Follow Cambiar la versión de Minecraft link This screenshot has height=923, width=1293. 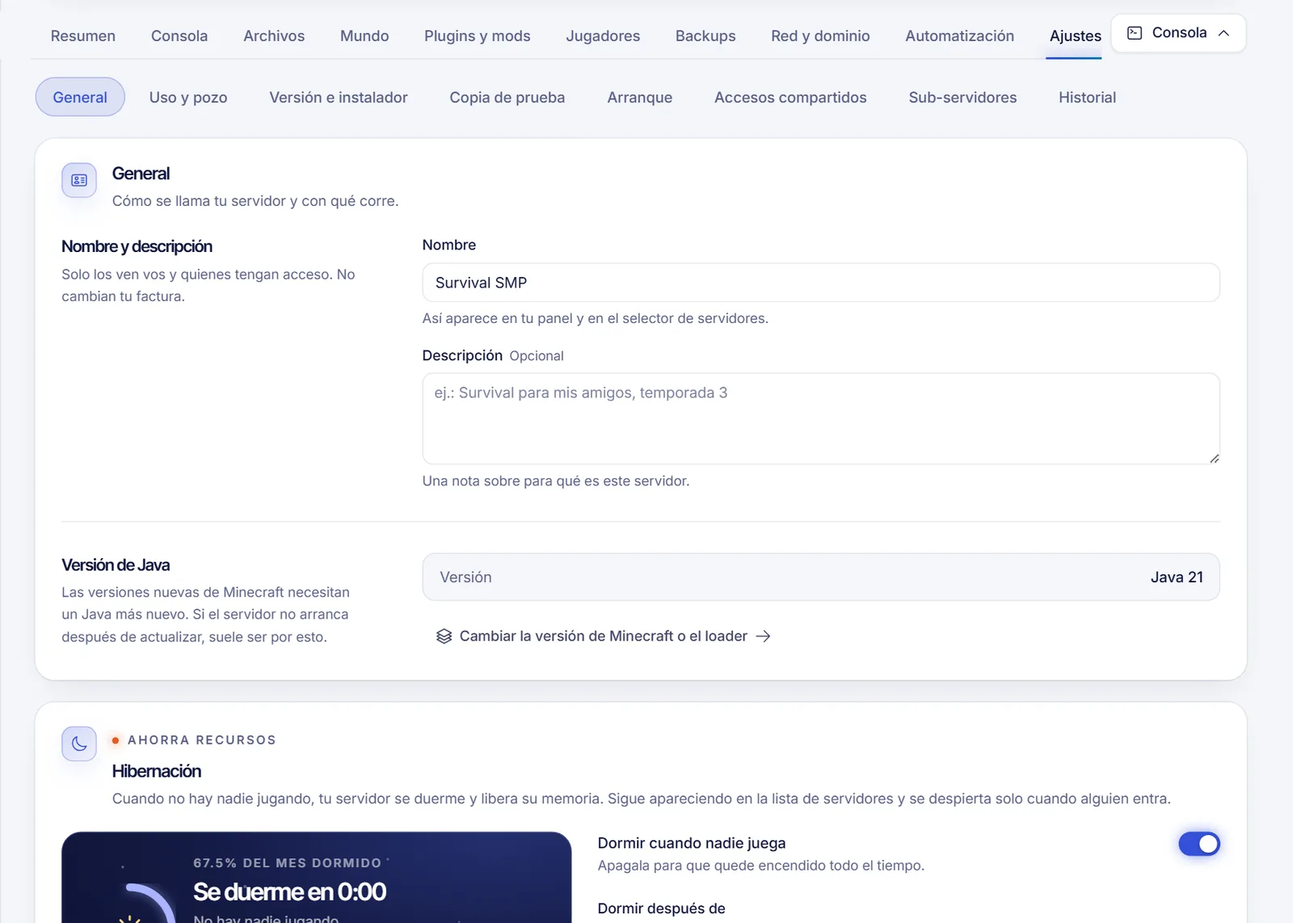[603, 636]
